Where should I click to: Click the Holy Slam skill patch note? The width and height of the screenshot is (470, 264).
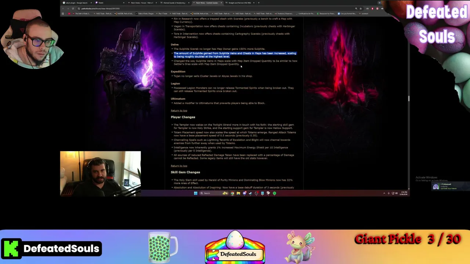pyautogui.click(x=233, y=181)
